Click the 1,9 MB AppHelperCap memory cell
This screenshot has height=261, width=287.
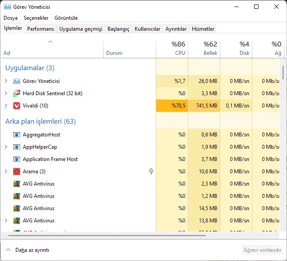tap(204, 147)
